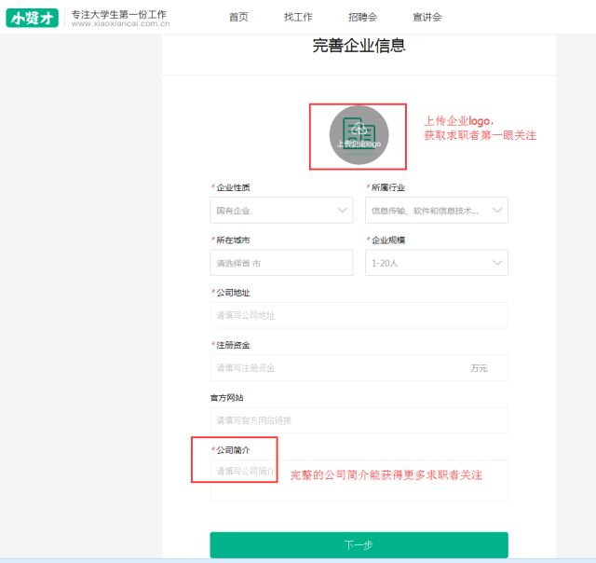Upload the company logo via cloud icon
The width and height of the screenshot is (596, 563).
[359, 135]
